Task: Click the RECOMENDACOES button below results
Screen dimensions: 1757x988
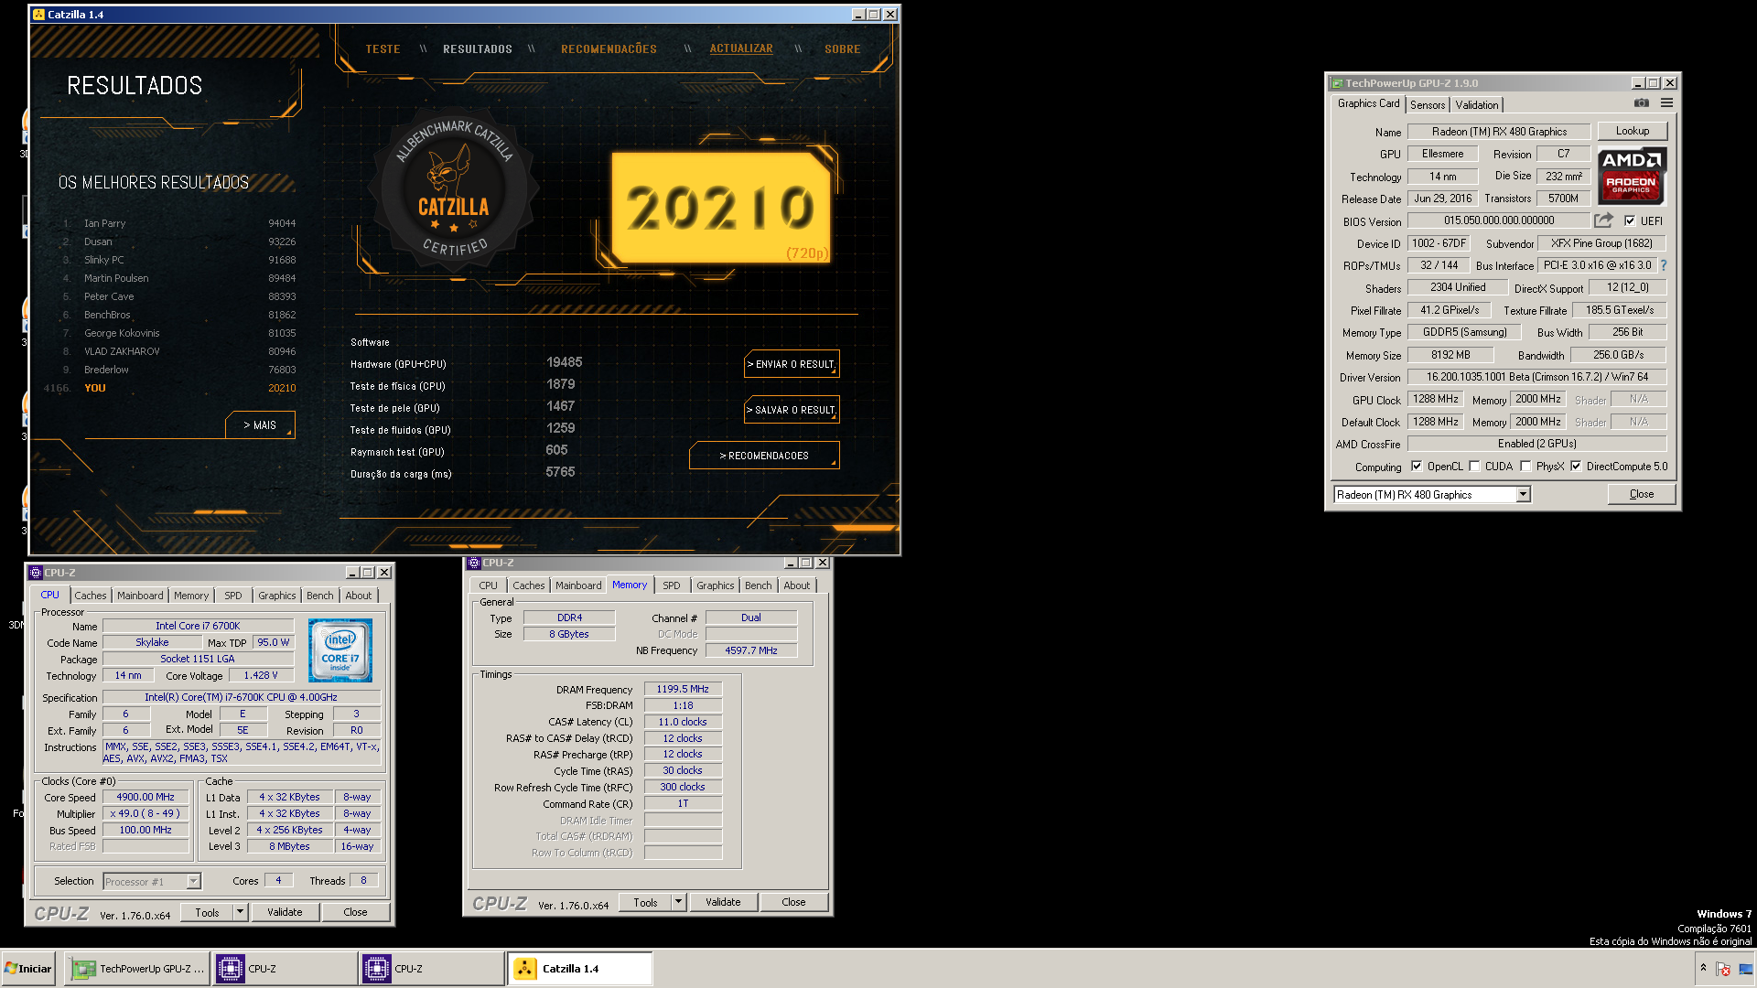Action: (764, 456)
